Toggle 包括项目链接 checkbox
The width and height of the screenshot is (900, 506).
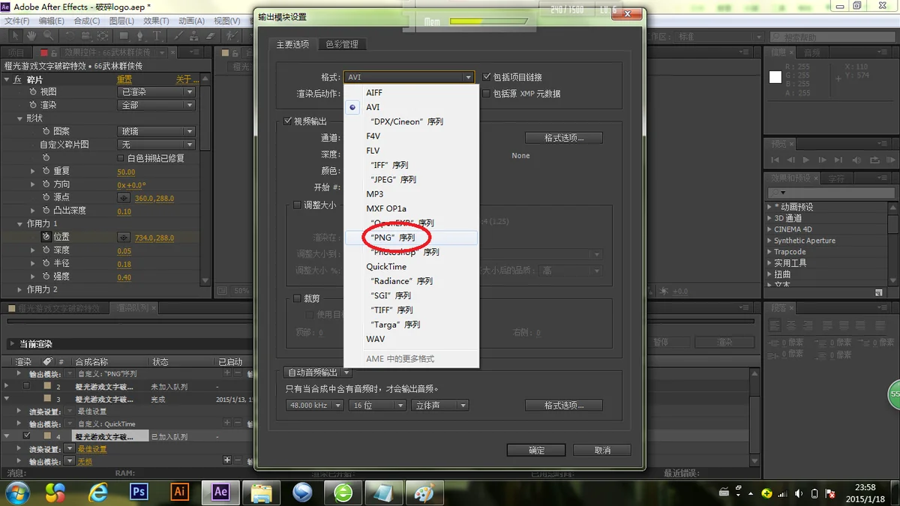[x=487, y=77]
